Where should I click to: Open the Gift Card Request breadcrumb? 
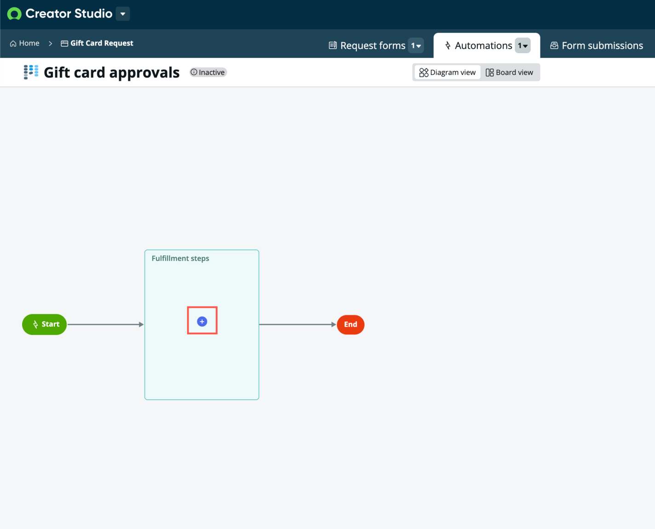[97, 43]
